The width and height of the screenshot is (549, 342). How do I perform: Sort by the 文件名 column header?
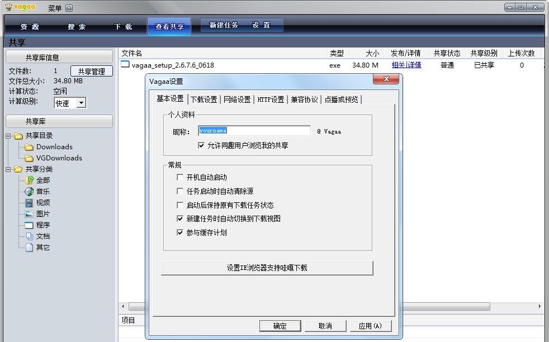click(x=223, y=53)
